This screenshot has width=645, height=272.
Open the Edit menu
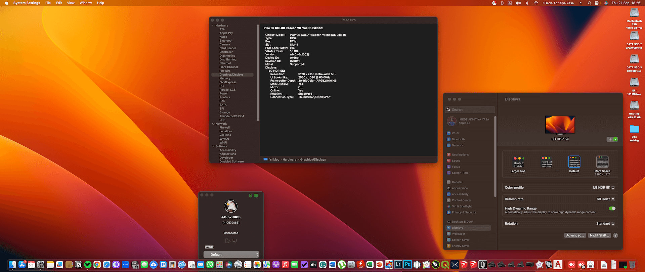(x=59, y=3)
